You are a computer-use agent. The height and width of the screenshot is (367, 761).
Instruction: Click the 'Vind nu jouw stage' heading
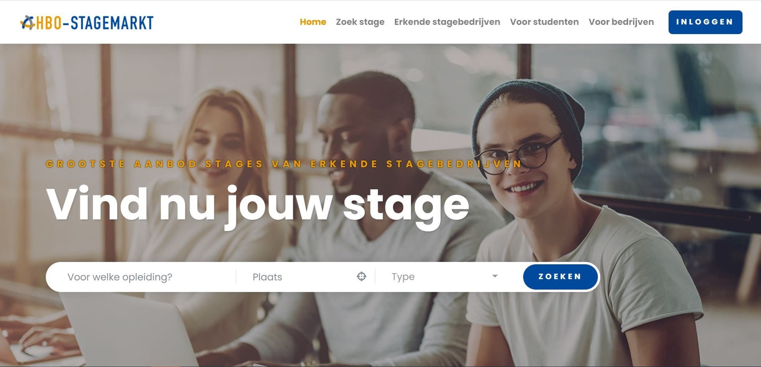click(x=258, y=205)
